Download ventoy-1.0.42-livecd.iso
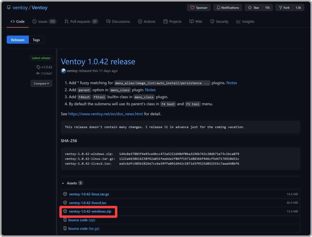 tap(87, 203)
